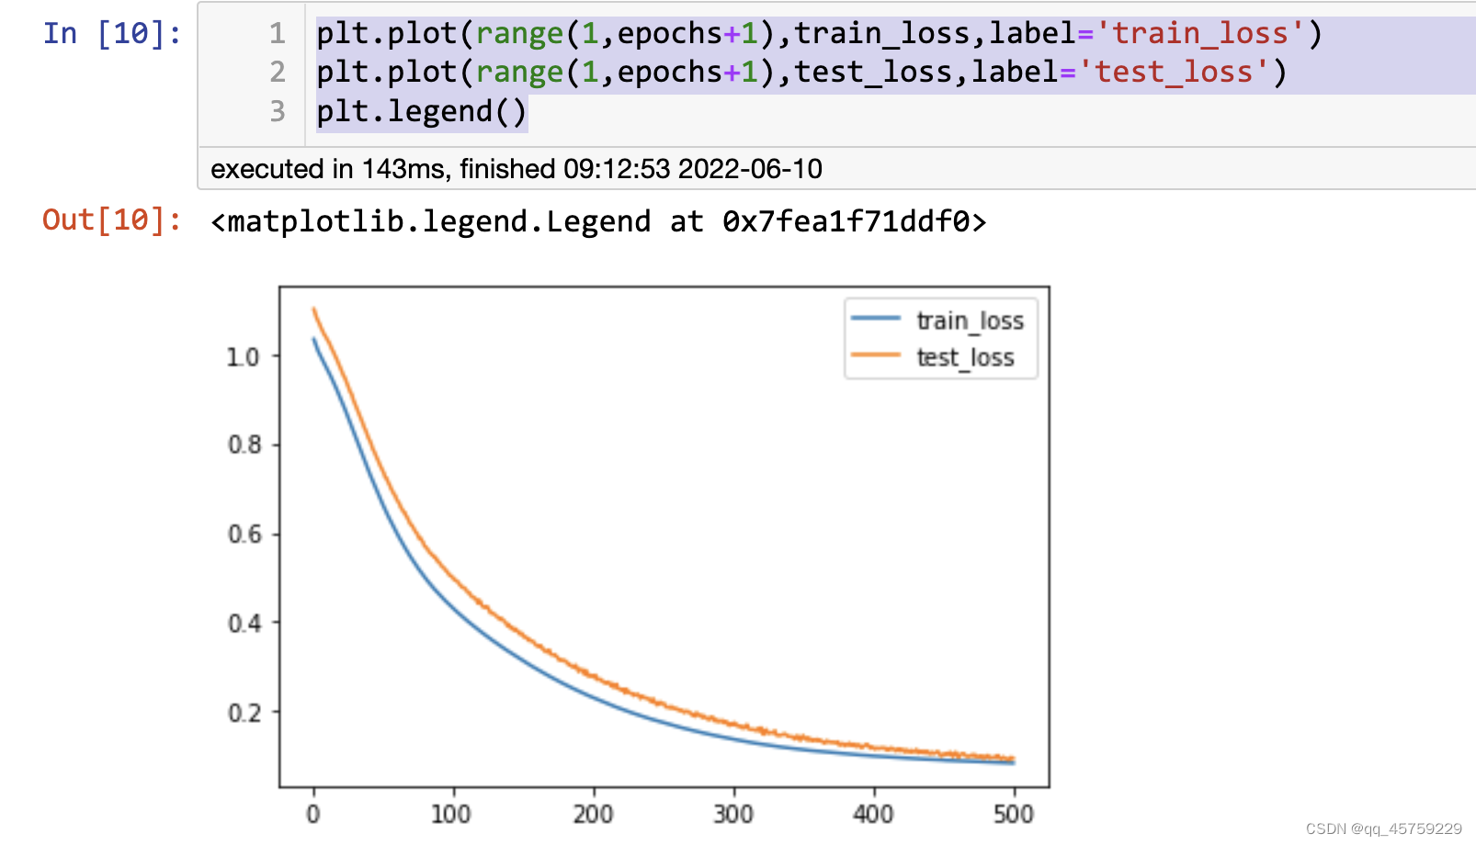Click the blue train_loss line sample in legend
Viewport: 1476px width, 845px height.
876,319
